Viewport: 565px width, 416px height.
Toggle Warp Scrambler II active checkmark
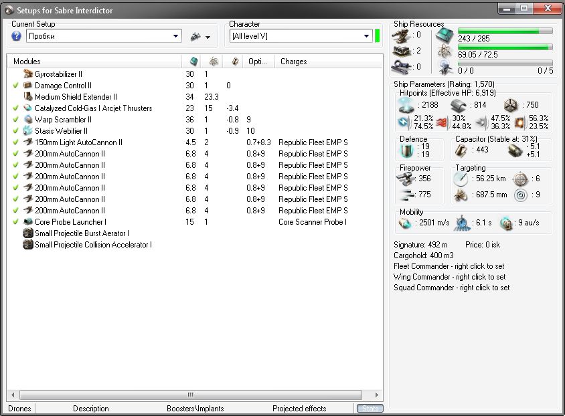click(15, 120)
